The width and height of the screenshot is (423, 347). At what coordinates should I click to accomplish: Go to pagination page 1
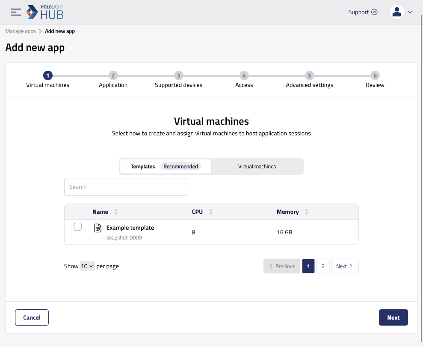[x=308, y=266]
